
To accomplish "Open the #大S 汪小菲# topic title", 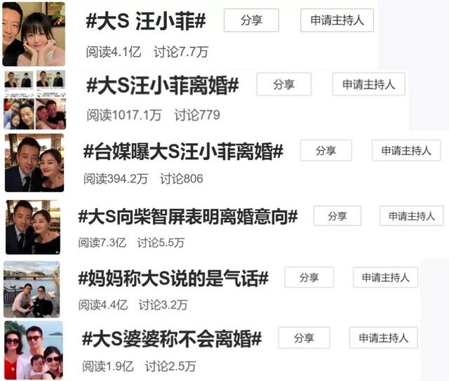I will pyautogui.click(x=146, y=21).
